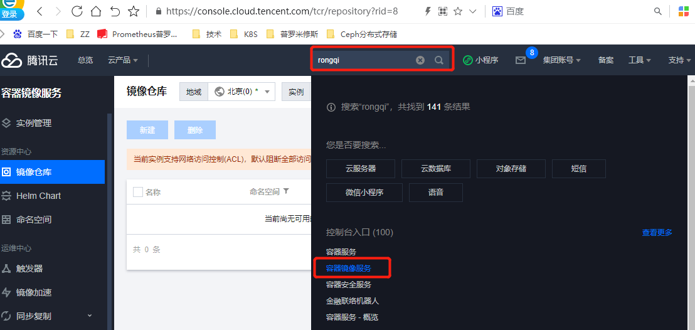Open the 总览 menu item
The height and width of the screenshot is (330, 695).
click(85, 60)
